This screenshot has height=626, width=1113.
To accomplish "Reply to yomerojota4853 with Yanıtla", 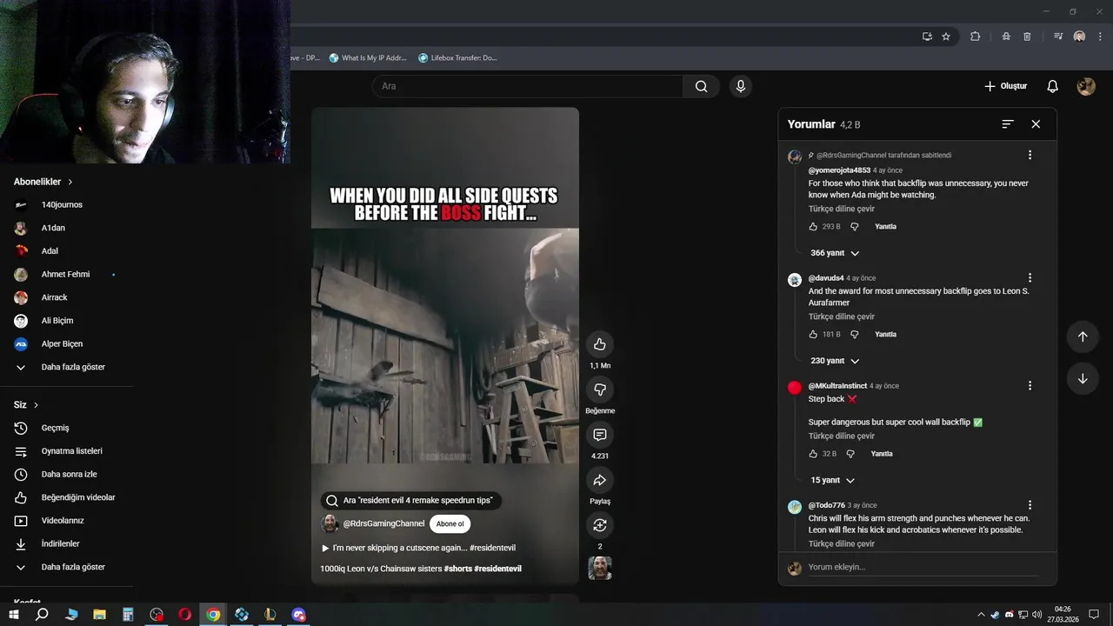I will coord(885,226).
